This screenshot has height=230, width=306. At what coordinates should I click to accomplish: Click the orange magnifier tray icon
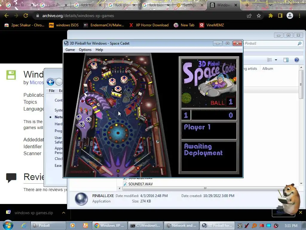point(254,226)
